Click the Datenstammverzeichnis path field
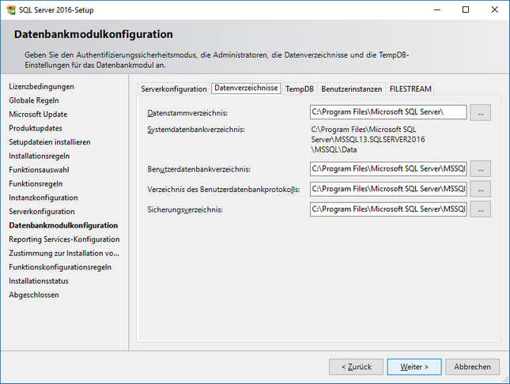The image size is (510, 384). [388, 112]
